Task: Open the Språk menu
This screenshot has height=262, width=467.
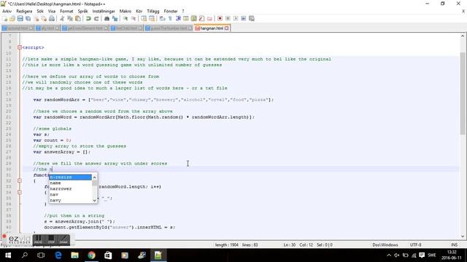Action: [x=82, y=12]
